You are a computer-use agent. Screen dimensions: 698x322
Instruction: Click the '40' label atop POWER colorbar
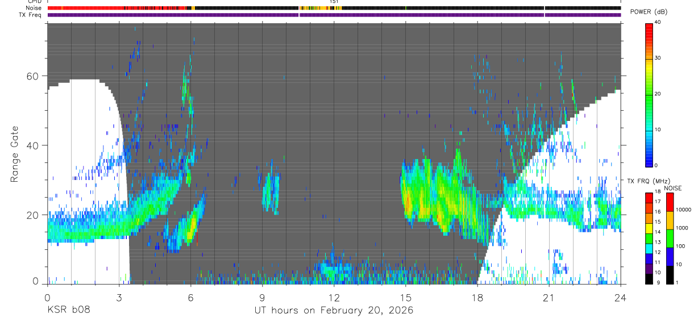point(658,22)
